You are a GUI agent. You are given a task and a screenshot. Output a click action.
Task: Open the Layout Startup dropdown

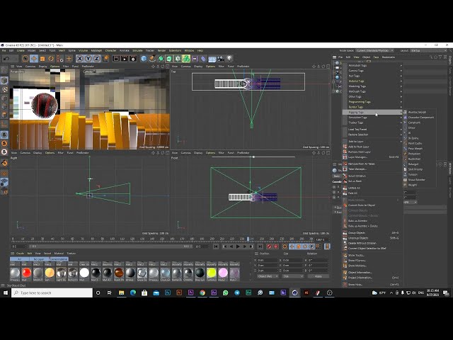[x=428, y=50]
